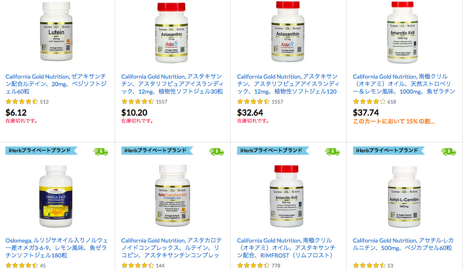Viewport: 467px width, 270px height.
Task: Open the ゼアキサンチン配合ルテイン 20mg product link
Action: (56, 84)
